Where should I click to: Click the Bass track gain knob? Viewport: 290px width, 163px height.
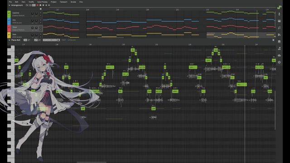point(32,35)
